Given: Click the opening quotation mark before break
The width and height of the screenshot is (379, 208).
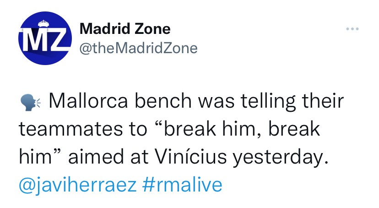Looking at the screenshot, I should (159, 125).
